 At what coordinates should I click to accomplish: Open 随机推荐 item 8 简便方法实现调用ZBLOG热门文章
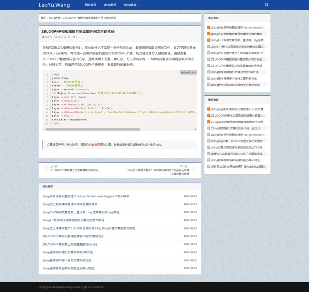[238, 154]
